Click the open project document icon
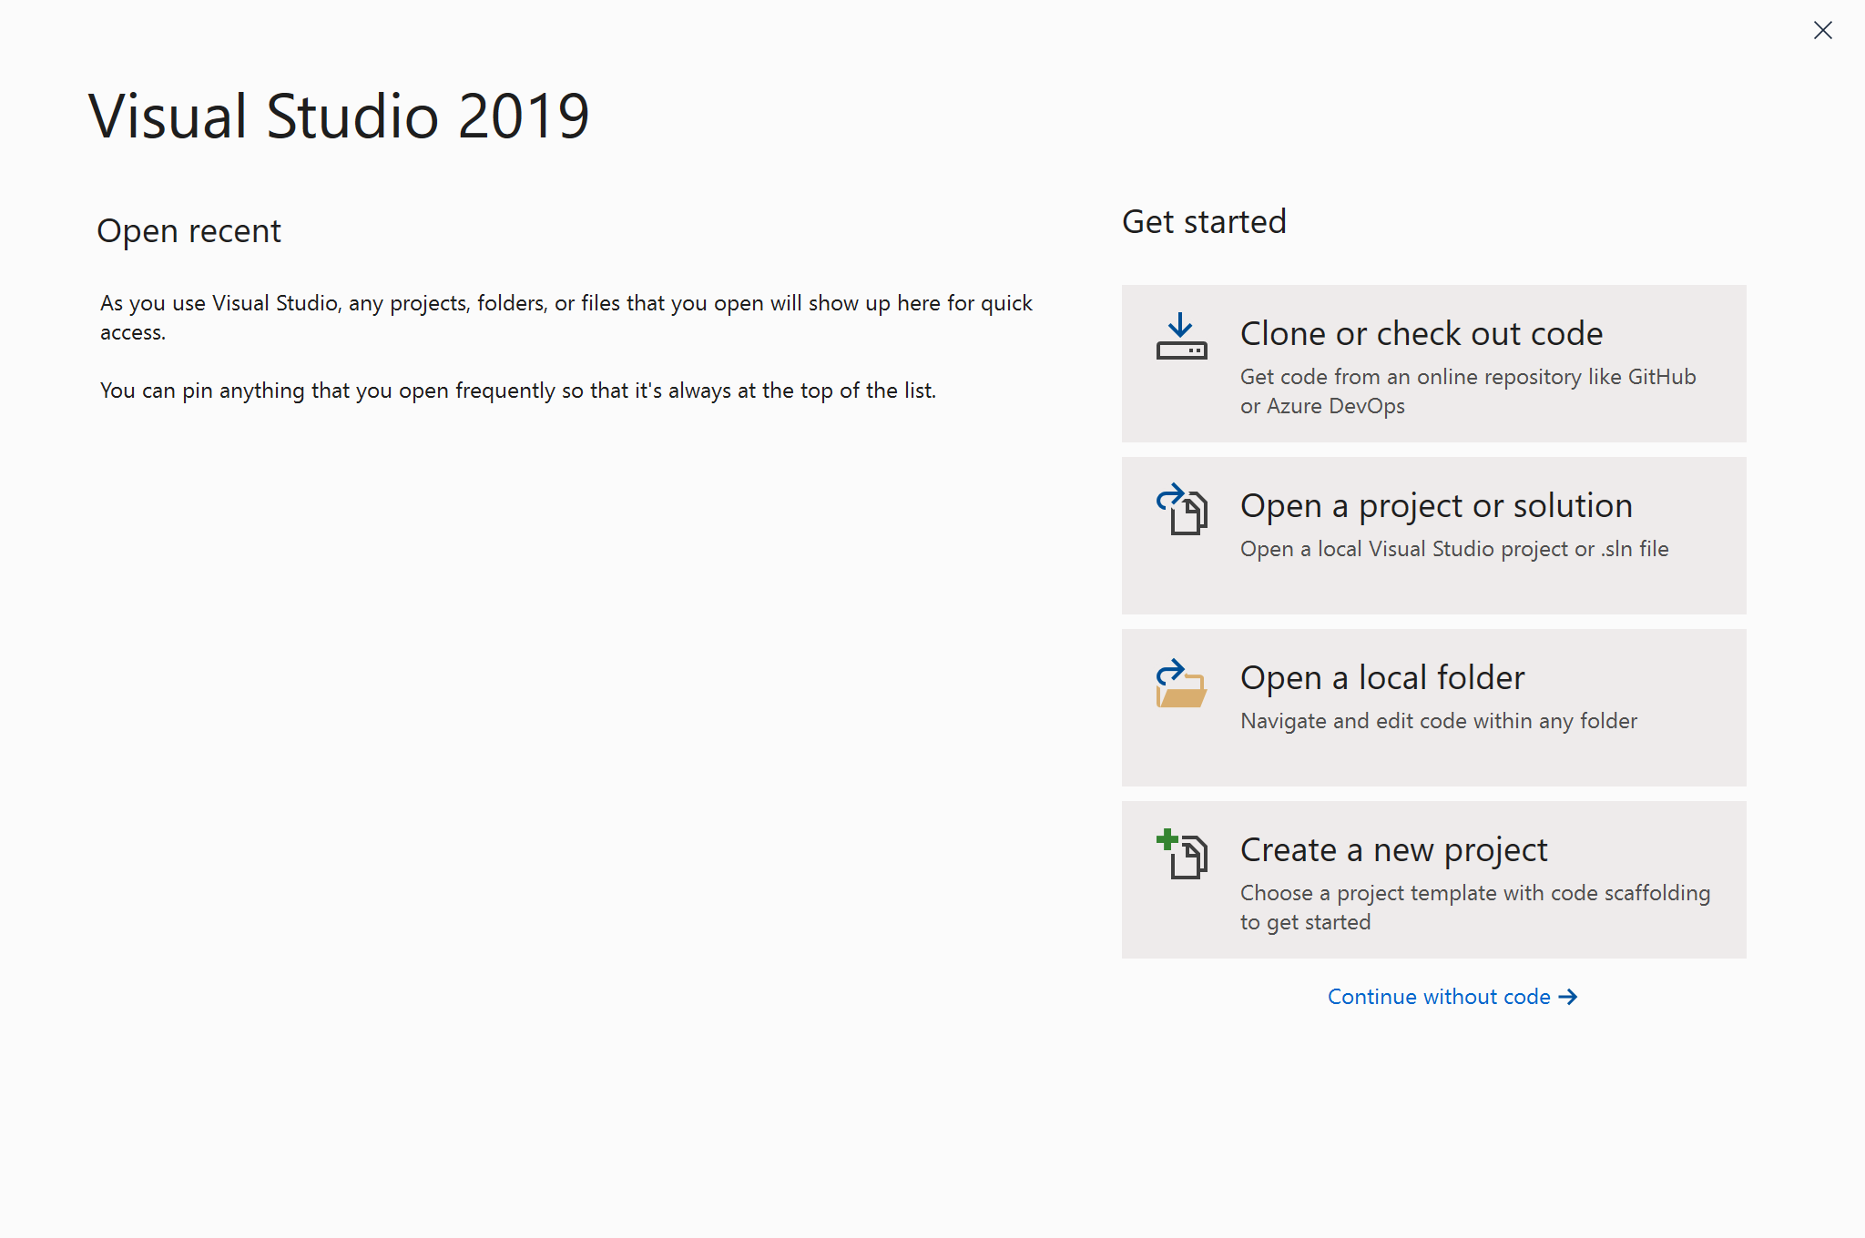 [1182, 510]
